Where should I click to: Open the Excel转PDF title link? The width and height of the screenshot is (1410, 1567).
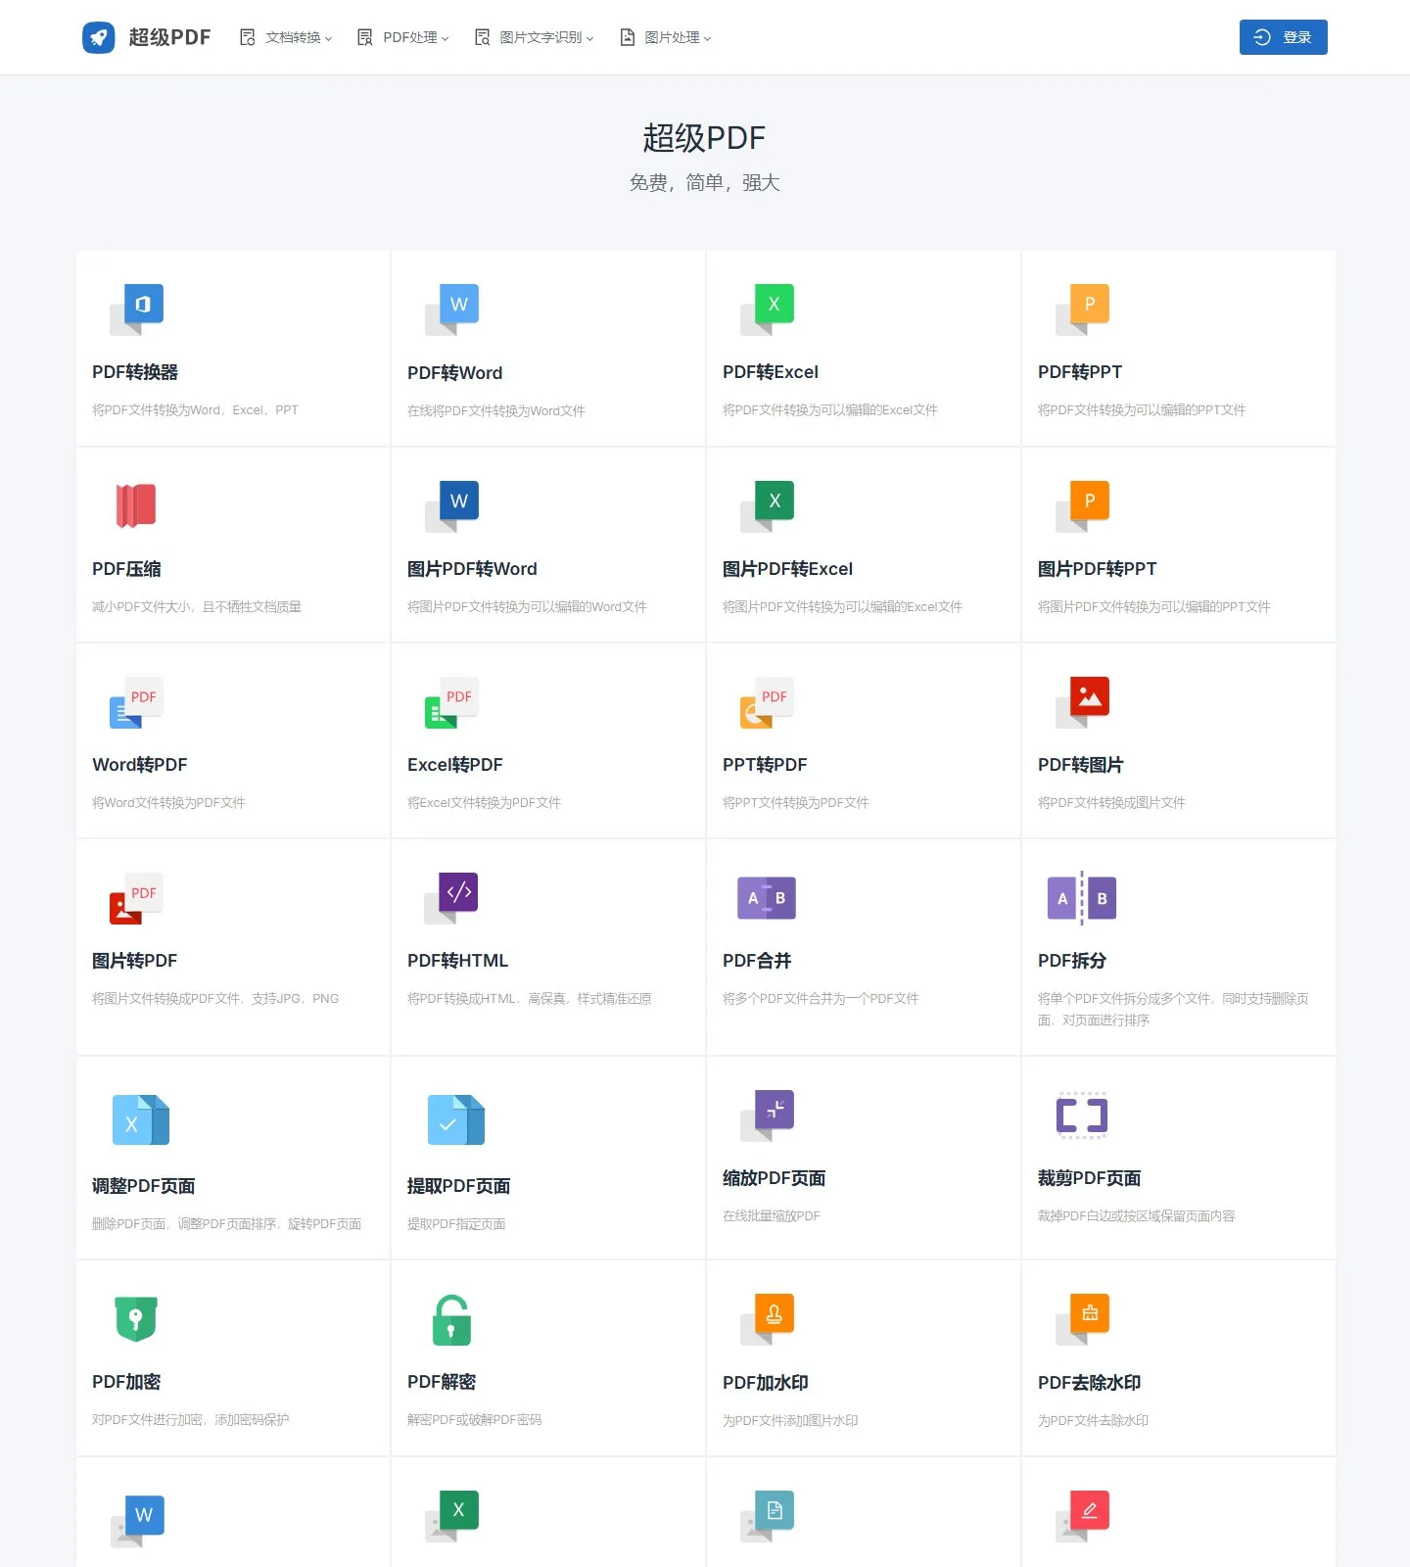(x=454, y=765)
